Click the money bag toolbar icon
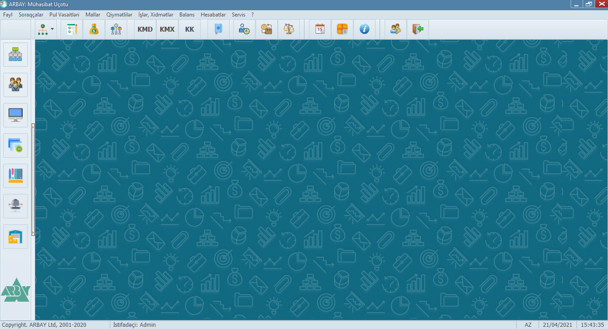608x329 pixels. click(94, 29)
